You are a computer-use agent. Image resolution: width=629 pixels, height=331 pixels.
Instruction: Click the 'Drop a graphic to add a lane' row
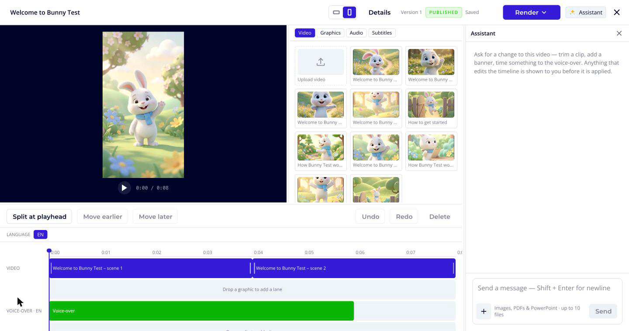252,289
